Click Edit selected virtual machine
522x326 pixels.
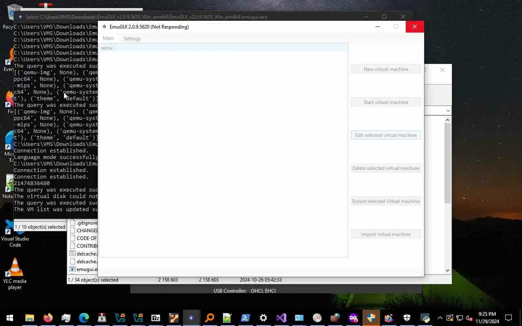pyautogui.click(x=386, y=135)
